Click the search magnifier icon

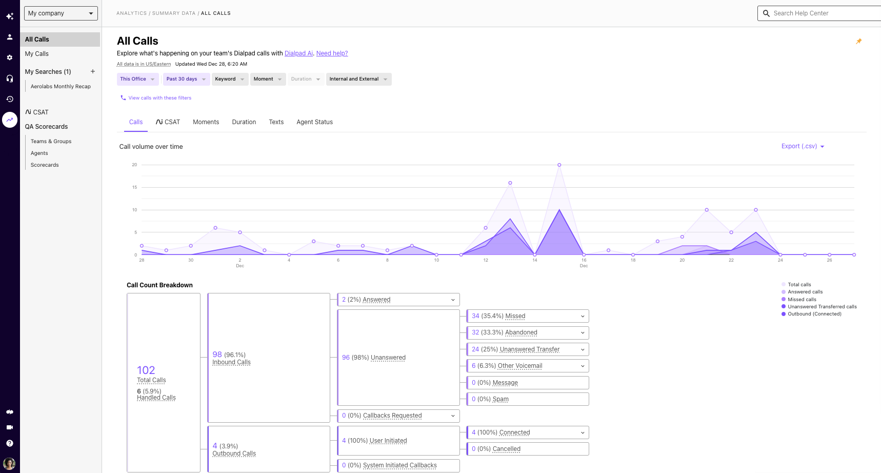766,13
